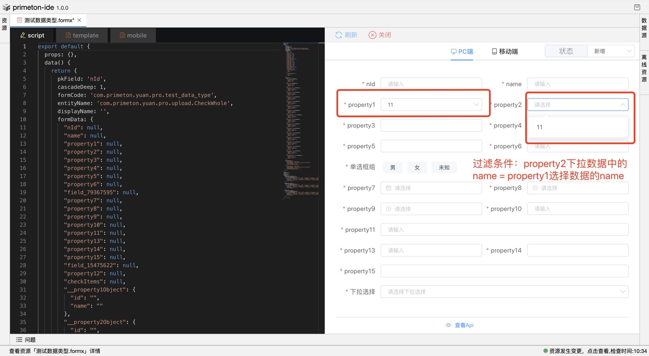The width and height of the screenshot is (649, 356).
Task: Choose option 11 in property2 dropdown list
Action: point(540,127)
